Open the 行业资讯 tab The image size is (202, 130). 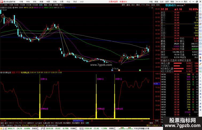tap(33, 125)
